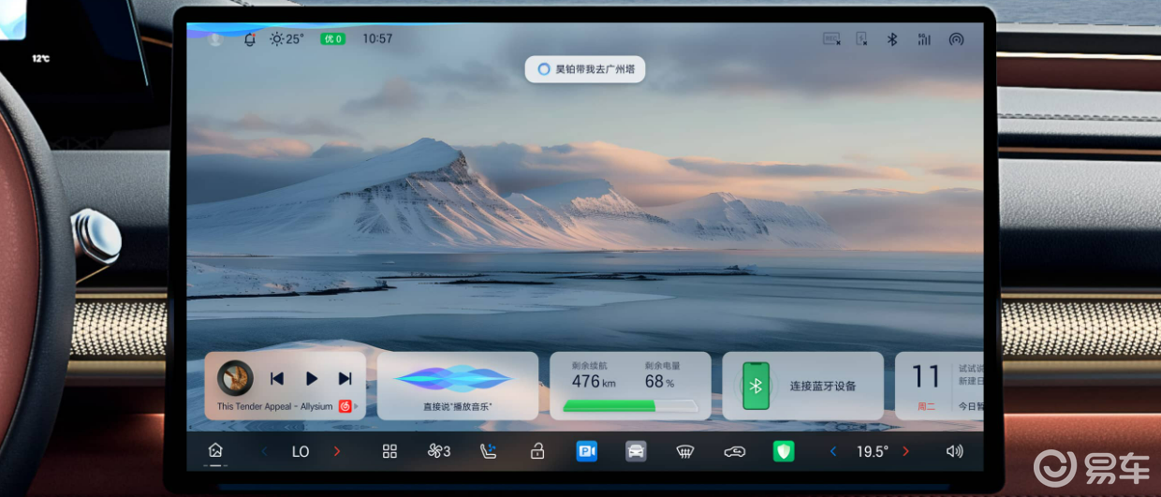Open the green security shield app
Image resolution: width=1161 pixels, height=497 pixels.
pos(784,452)
